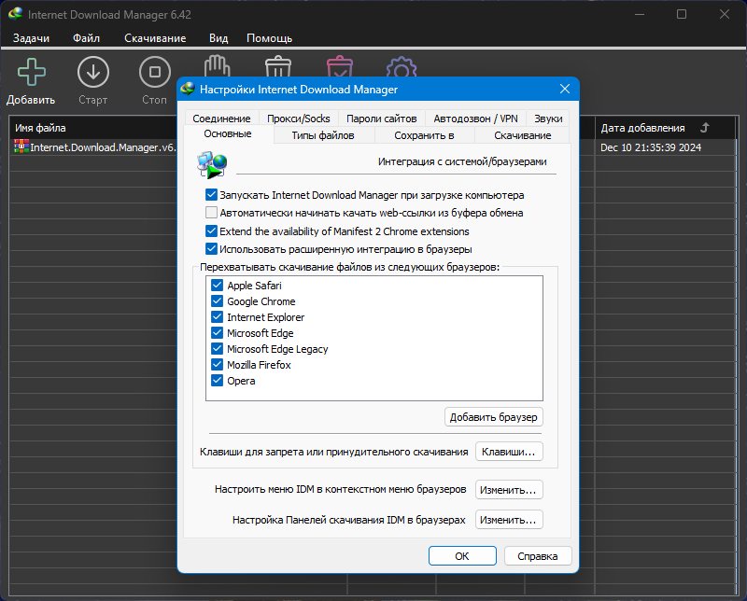Click the archive icon of Internet.Download.Manager file
This screenshot has width=747, height=601.
click(x=21, y=147)
